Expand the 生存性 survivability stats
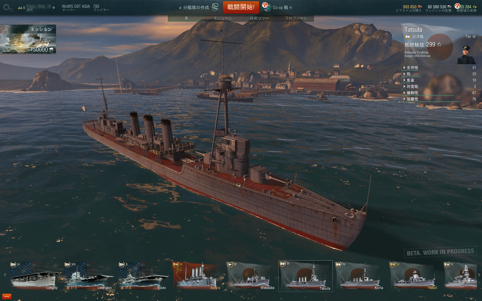 (x=440, y=68)
